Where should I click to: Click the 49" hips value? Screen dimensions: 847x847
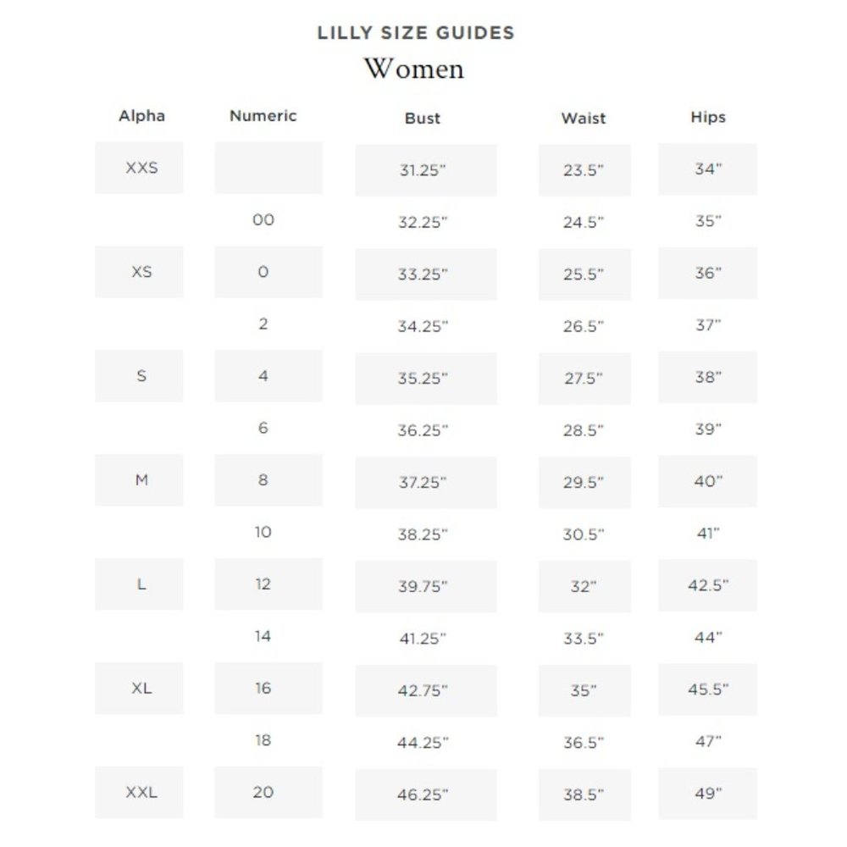tap(707, 794)
